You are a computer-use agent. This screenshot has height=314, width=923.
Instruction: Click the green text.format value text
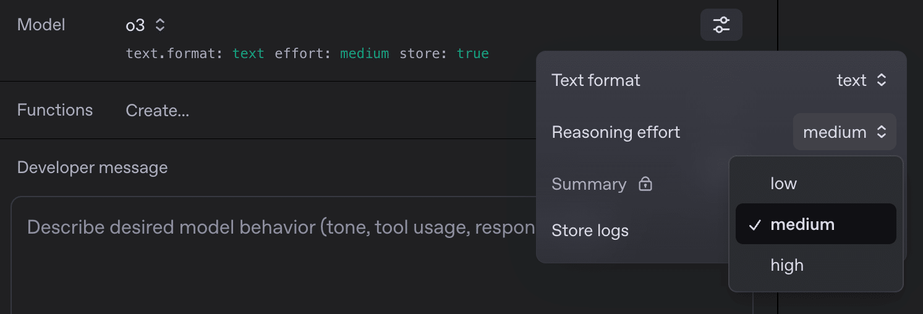tap(249, 54)
